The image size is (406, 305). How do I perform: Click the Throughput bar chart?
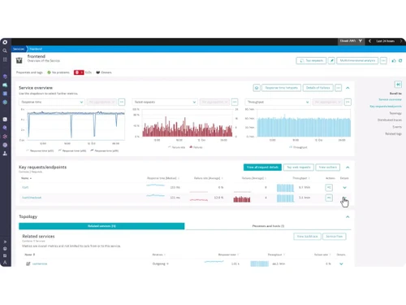[304, 123]
